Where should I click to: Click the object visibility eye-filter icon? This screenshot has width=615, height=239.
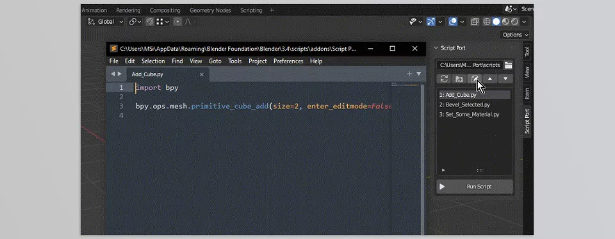[x=413, y=22]
